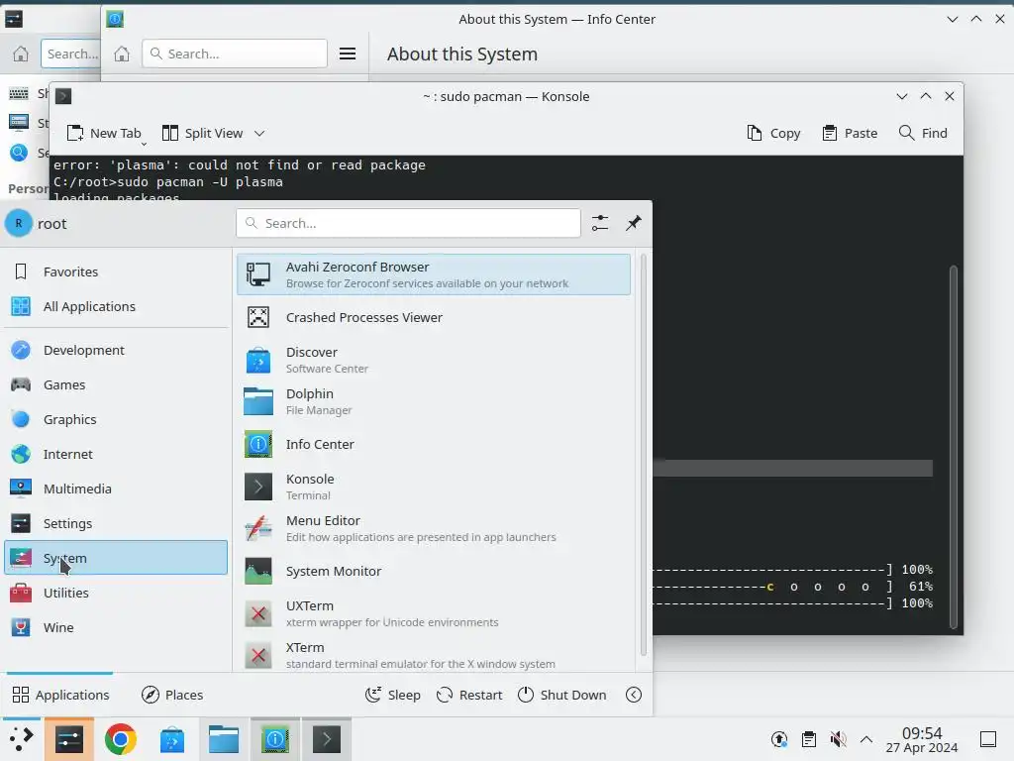Expand the Split View dropdown arrow

pos(259,134)
